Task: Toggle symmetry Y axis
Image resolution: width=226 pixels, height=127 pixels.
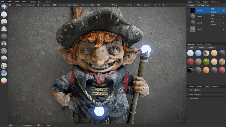Action: point(159,5)
